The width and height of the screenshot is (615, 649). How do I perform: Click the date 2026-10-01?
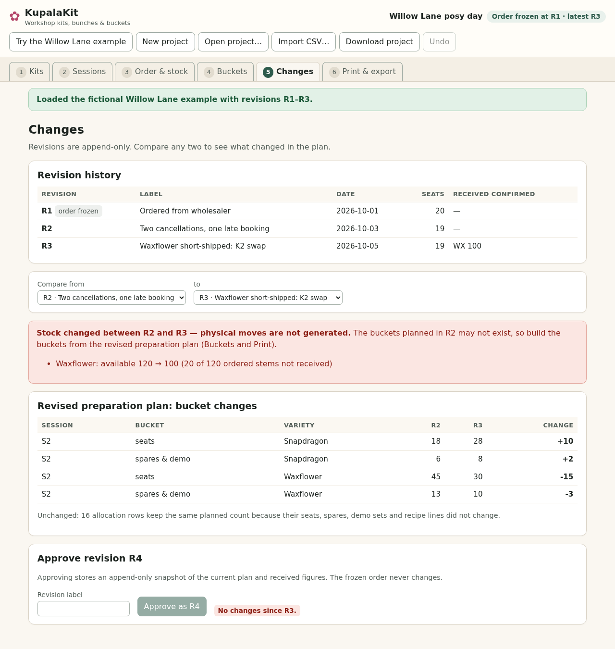coord(357,211)
